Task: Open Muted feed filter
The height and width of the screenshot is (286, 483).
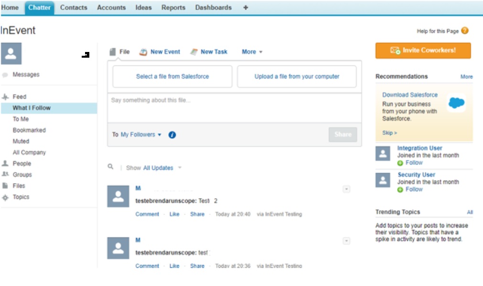Action: (x=21, y=141)
